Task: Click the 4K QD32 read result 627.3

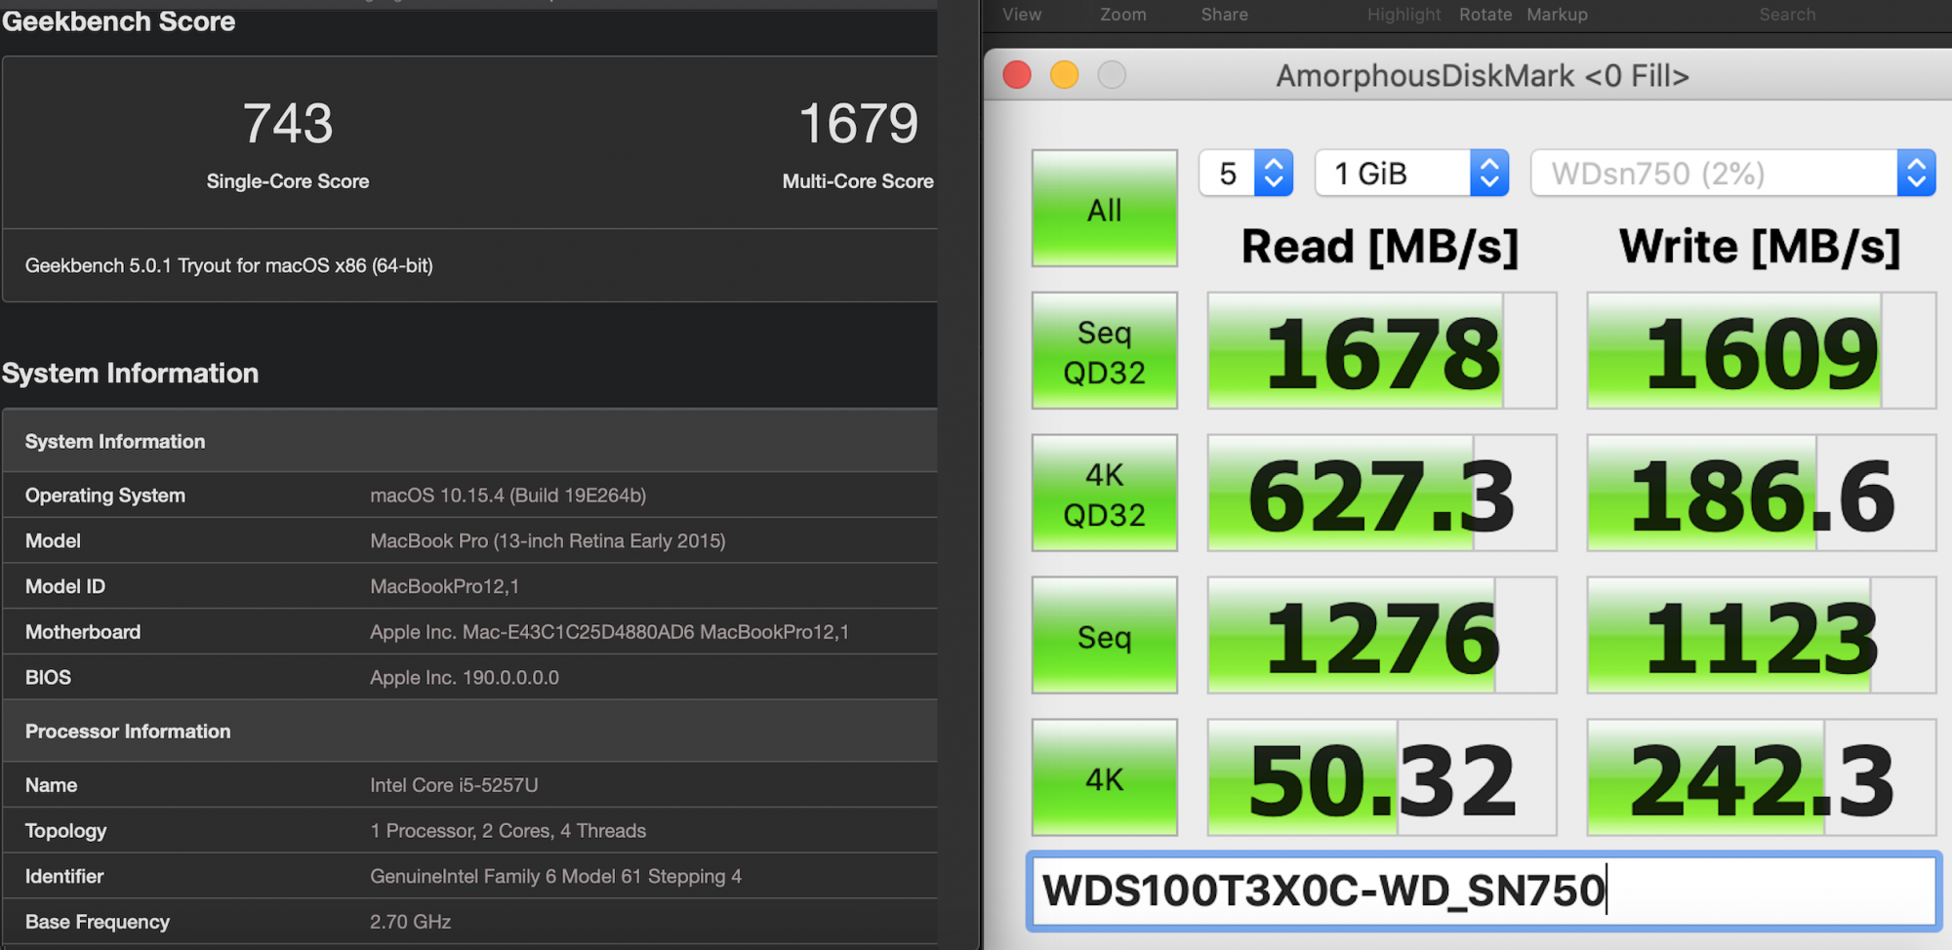Action: coord(1382,494)
